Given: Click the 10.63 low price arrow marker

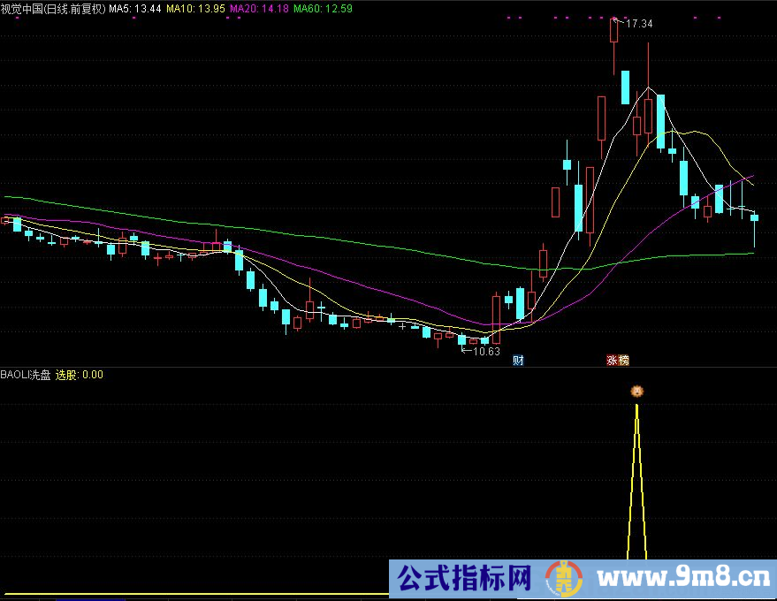Looking at the screenshot, I should (480, 351).
